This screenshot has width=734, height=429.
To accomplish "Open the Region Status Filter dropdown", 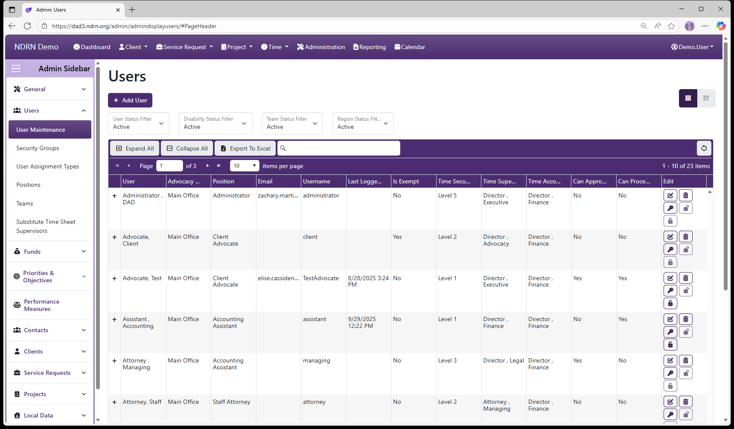I will pos(363,123).
